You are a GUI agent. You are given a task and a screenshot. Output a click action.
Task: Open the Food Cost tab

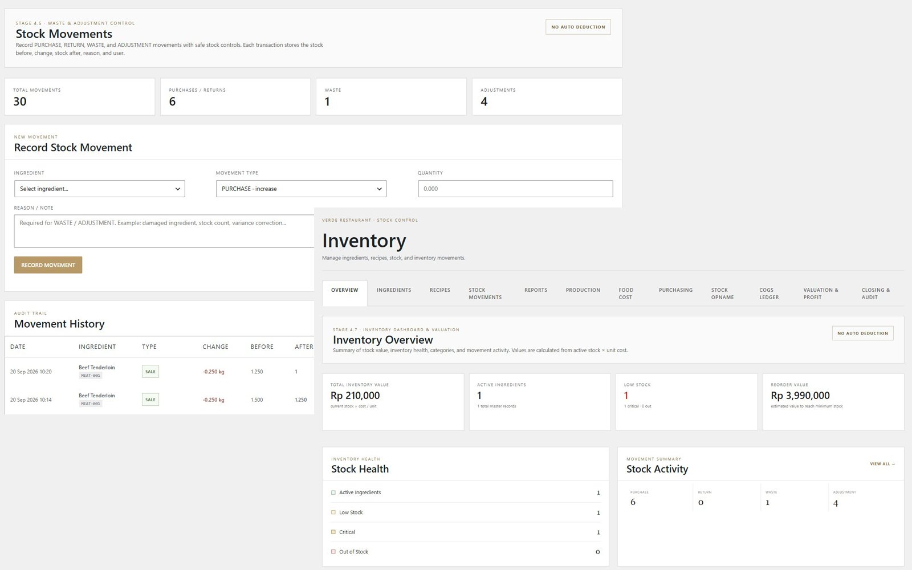click(x=626, y=294)
